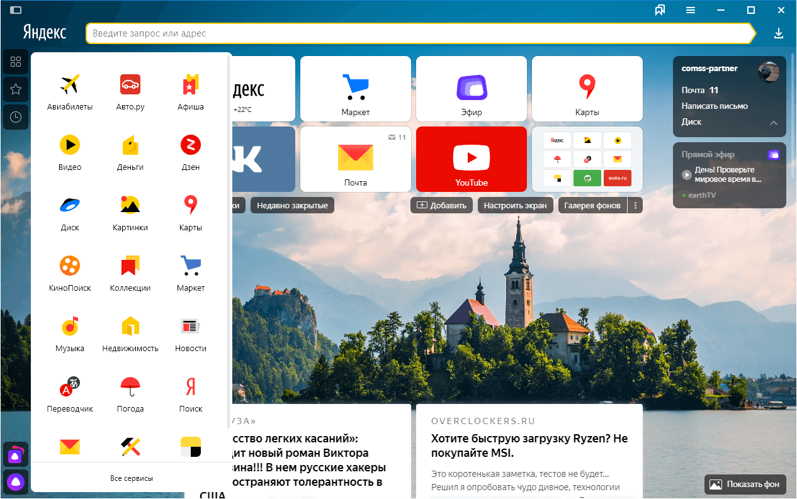The width and height of the screenshot is (797, 499).
Task: Open Настроить экран settings
Action: (516, 205)
